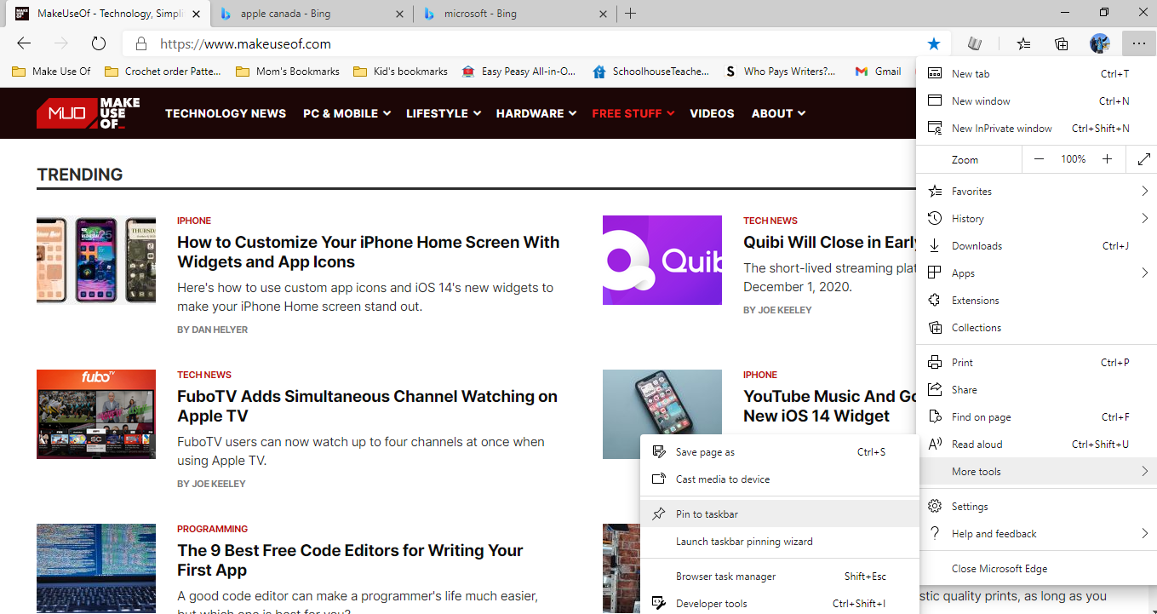Decrease zoom with the minus button

pos(1039,159)
